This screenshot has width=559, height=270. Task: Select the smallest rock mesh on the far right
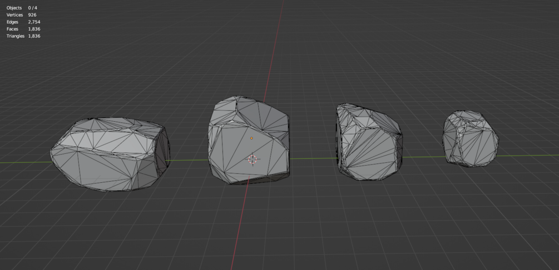tap(470, 138)
